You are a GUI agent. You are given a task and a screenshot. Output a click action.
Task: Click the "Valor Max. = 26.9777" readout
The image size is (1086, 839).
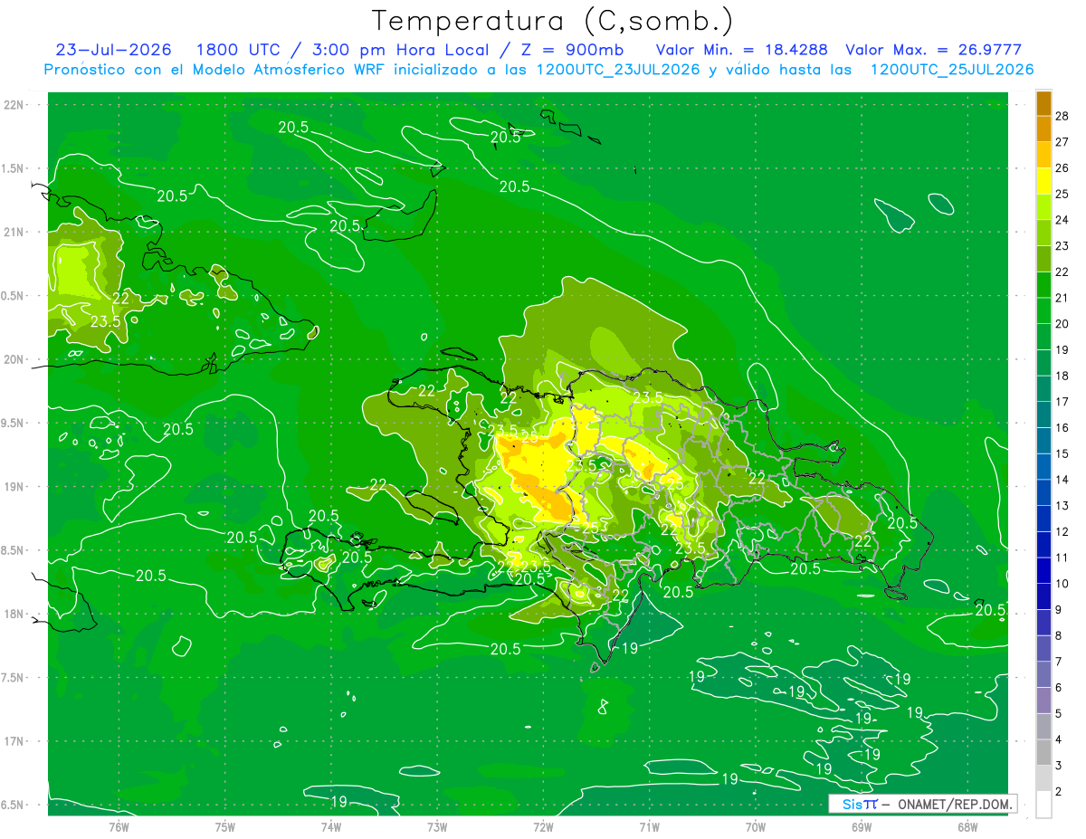point(933,50)
